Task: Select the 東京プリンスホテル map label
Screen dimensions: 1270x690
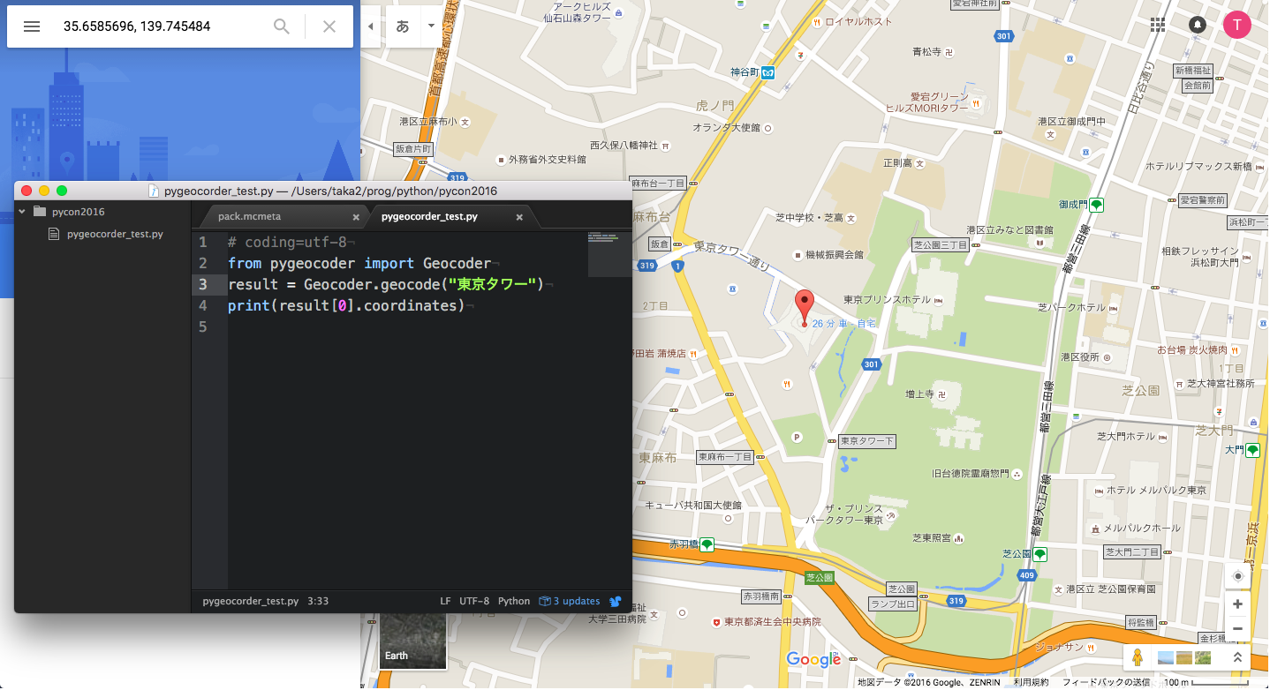Action: tap(887, 300)
